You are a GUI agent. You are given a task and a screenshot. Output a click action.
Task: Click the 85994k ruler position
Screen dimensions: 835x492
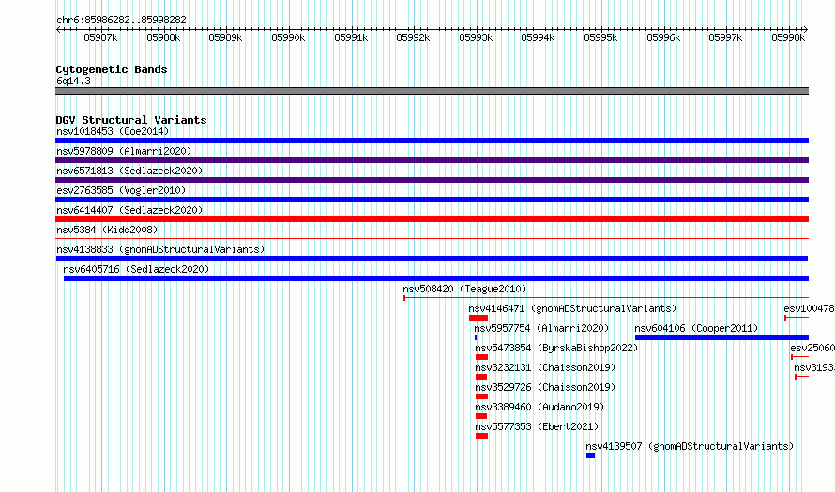click(538, 37)
